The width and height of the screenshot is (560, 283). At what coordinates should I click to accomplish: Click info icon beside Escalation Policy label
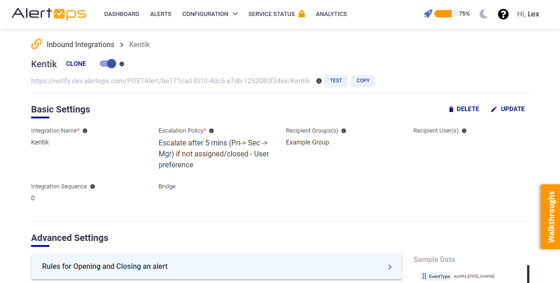(211, 131)
